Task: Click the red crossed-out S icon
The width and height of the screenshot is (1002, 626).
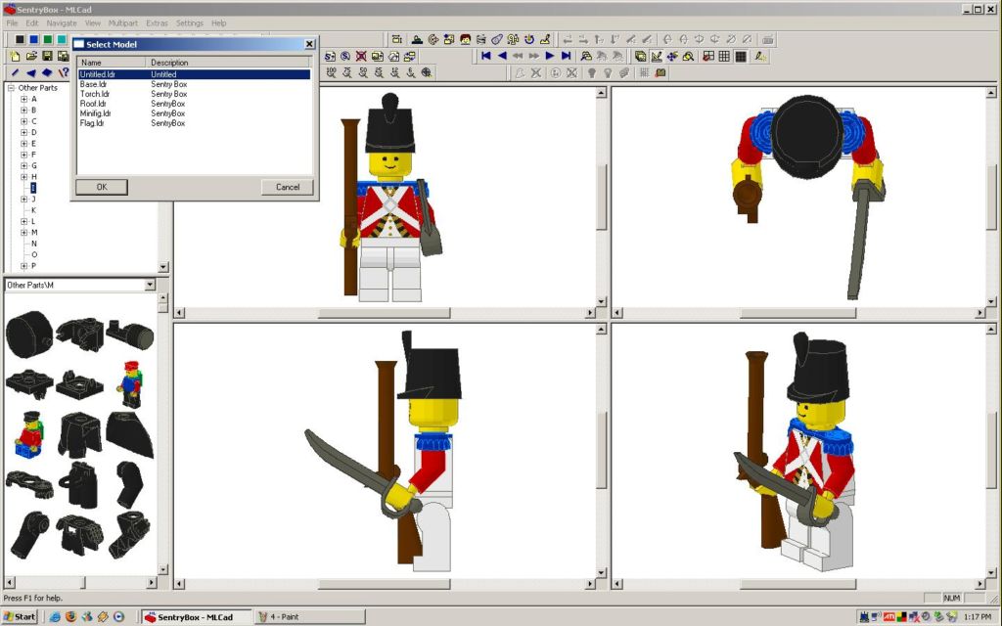Action: click(361, 56)
